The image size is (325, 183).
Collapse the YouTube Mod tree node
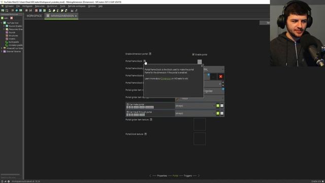click(x=2, y=23)
